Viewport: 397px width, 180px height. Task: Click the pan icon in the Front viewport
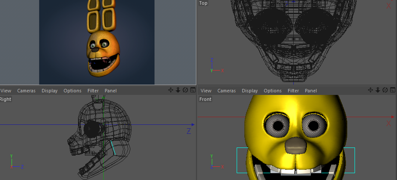371,90
